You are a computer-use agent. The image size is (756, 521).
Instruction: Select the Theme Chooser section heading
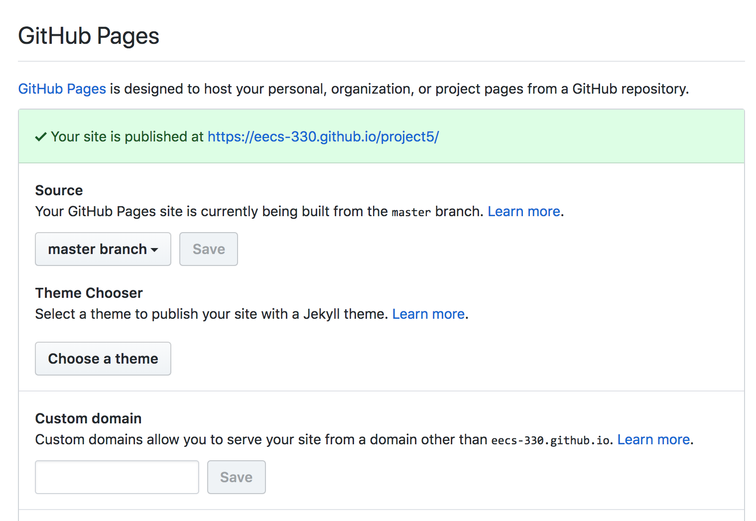coord(89,293)
